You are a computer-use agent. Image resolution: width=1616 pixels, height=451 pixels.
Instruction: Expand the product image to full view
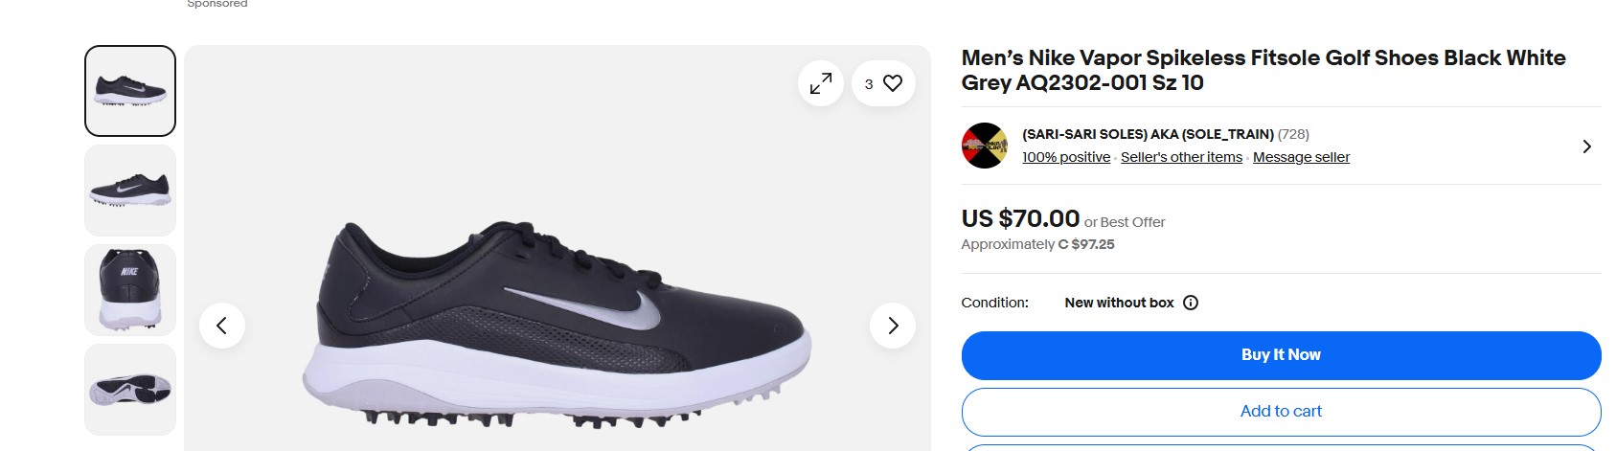tap(821, 84)
